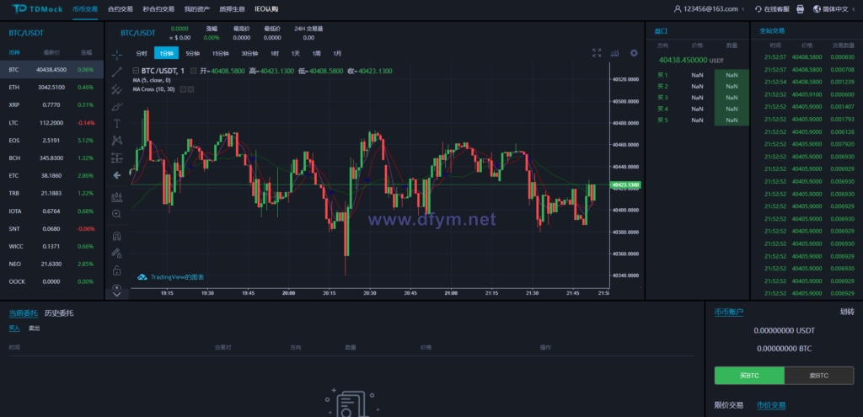863x417 pixels.
Task: Open the 币币交易 nav tab
Action: (85, 8)
